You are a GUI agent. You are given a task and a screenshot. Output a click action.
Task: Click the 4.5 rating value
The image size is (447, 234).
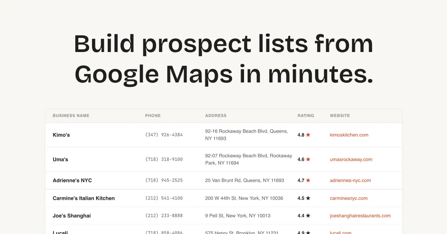(301, 198)
